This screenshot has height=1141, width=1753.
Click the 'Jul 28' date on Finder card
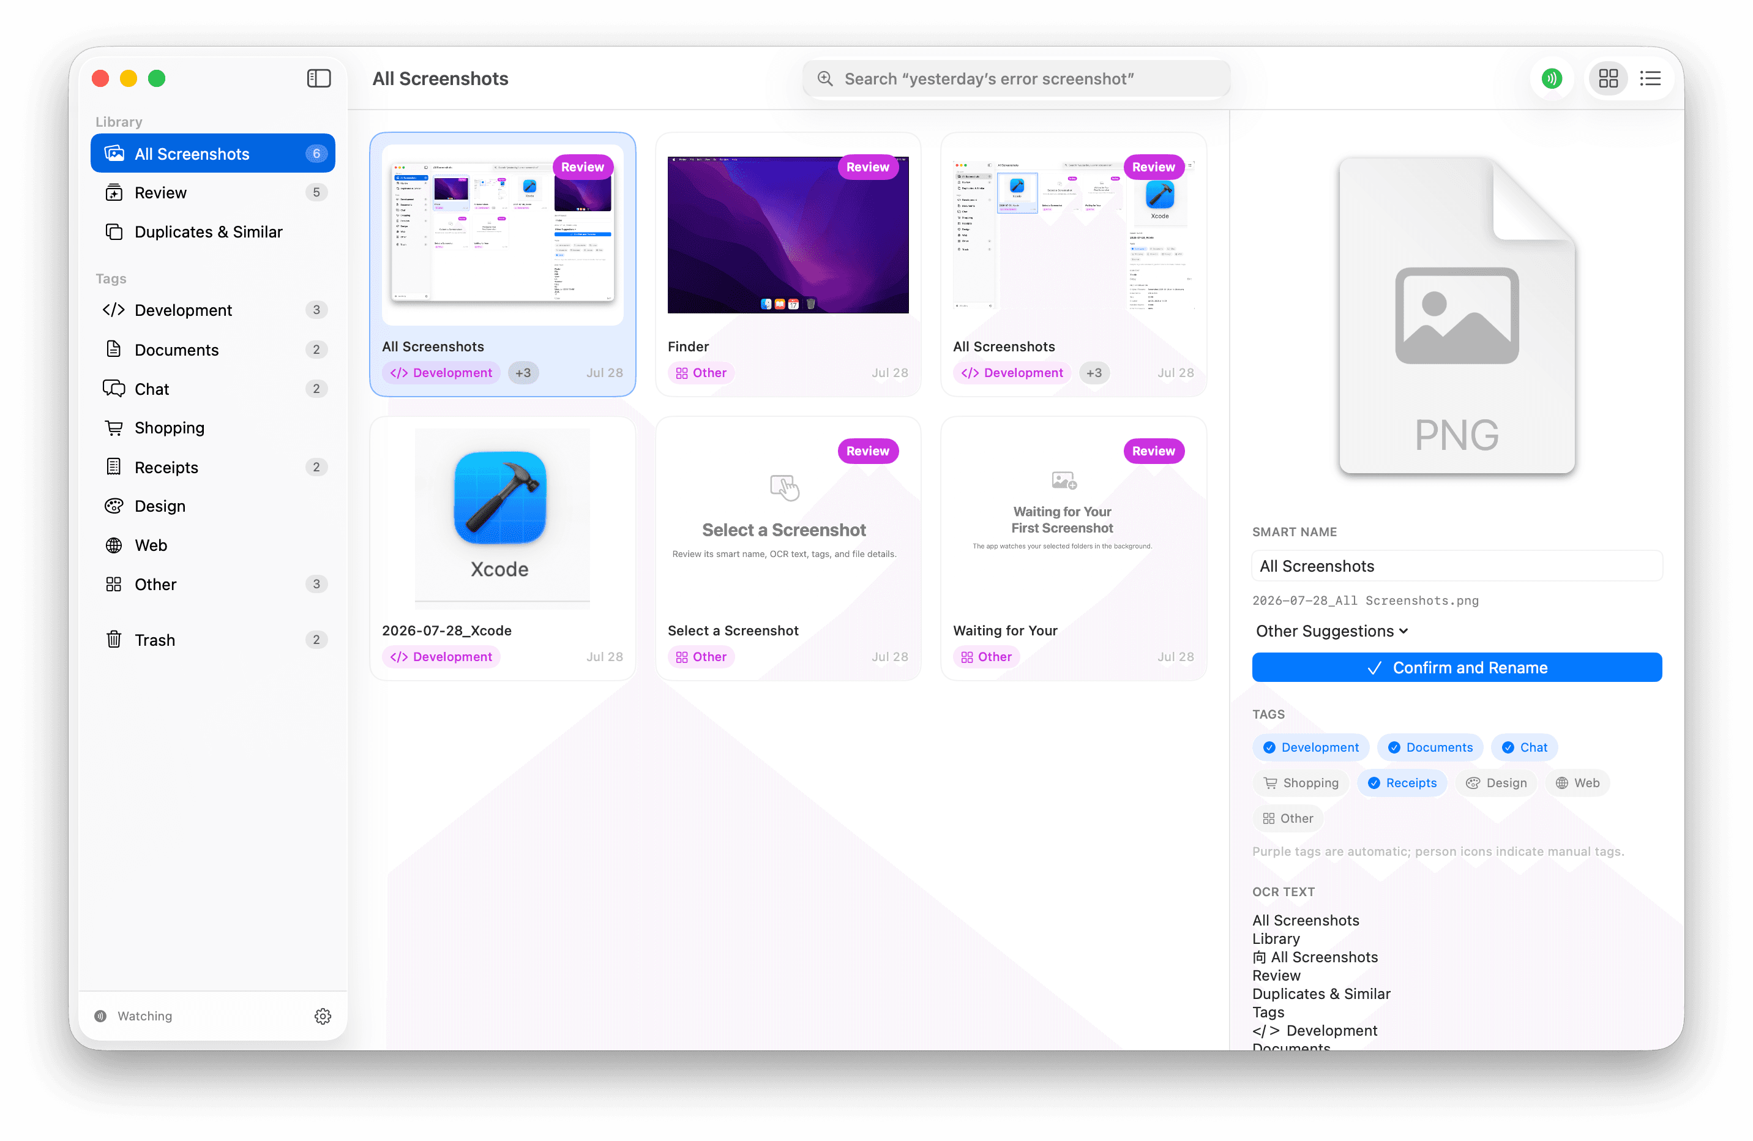(x=890, y=373)
